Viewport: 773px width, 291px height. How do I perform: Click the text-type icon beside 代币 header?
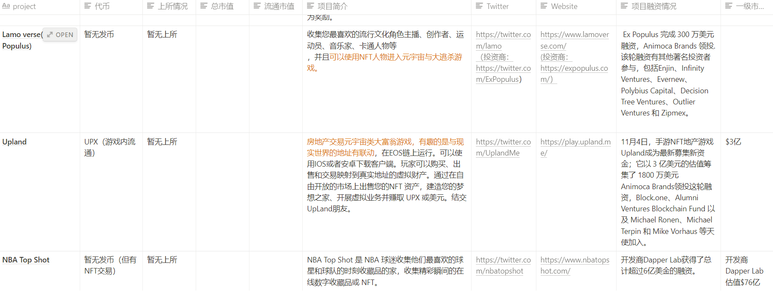pyautogui.click(x=88, y=6)
